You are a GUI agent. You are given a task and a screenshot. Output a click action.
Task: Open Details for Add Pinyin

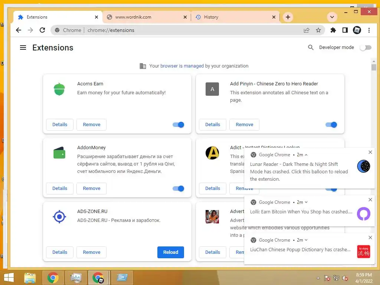[x=213, y=125]
